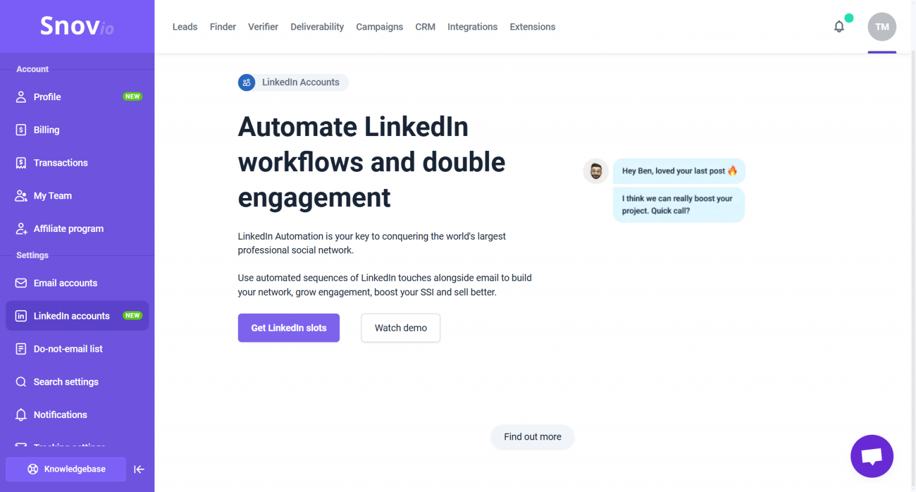Viewport: 916px width, 492px height.
Task: Click the 'Hey Ben, loved your last post' bubble
Action: pyautogui.click(x=679, y=171)
